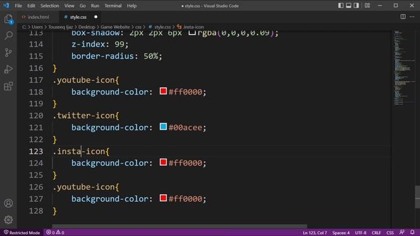Open the Extensions view icon
This screenshot has width=420, height=236.
tap(9, 86)
